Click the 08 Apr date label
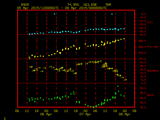The width and height of the screenshot is (160, 120). coord(125,114)
